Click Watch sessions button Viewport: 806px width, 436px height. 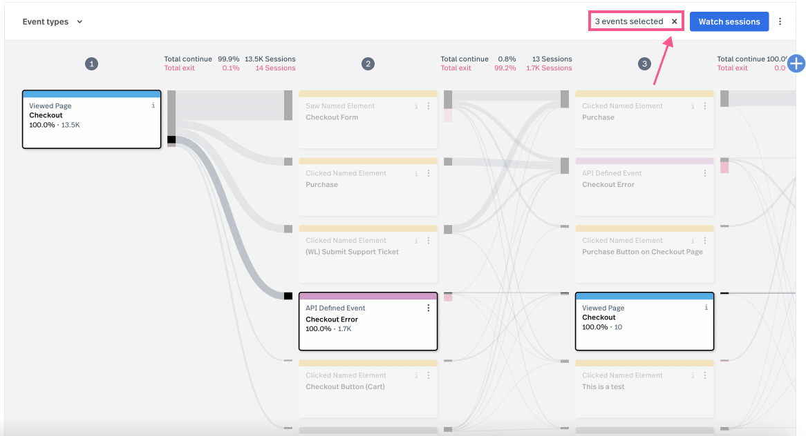729,21
